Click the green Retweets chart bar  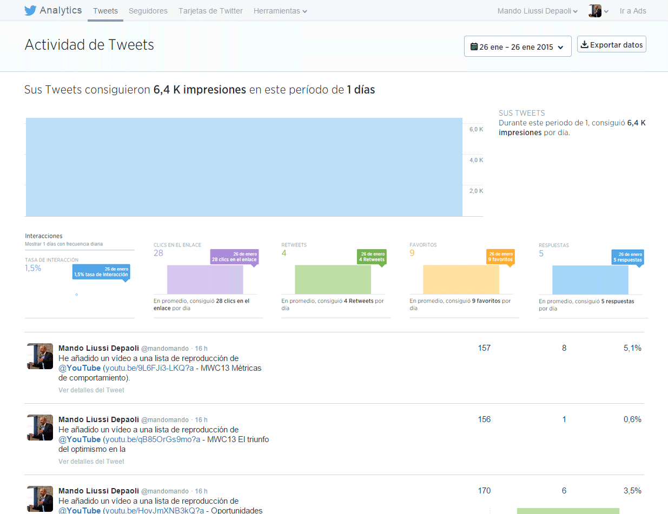(x=333, y=279)
